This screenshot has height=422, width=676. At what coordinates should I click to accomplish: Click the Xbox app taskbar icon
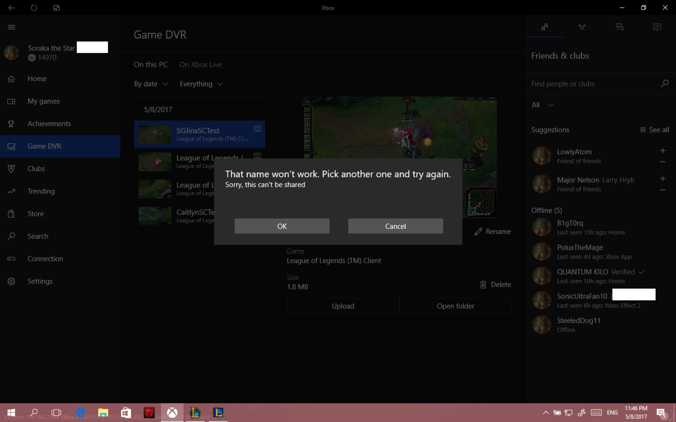coord(172,412)
